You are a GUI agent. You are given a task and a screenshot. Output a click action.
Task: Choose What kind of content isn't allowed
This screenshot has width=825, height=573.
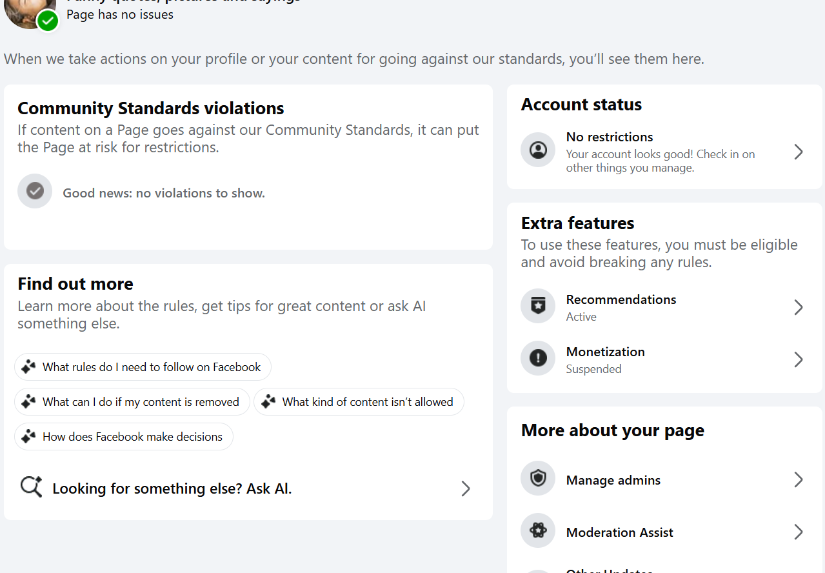tap(359, 402)
